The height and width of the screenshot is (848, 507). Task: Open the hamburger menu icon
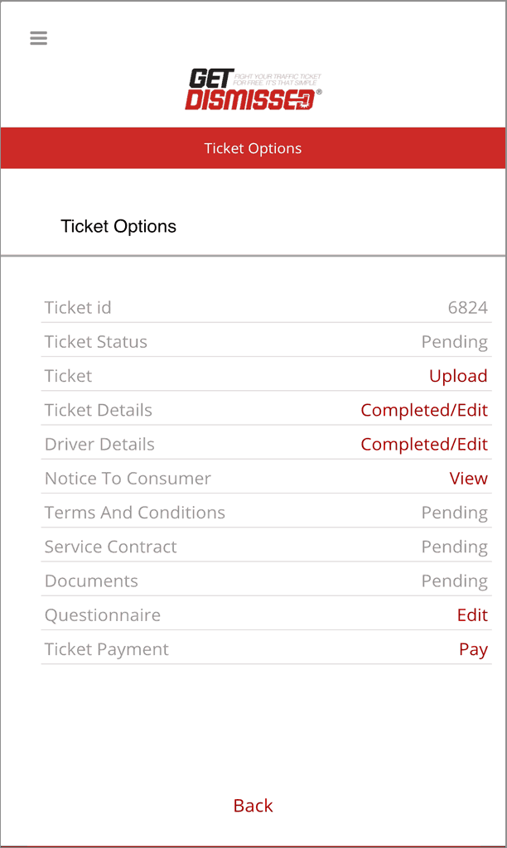click(38, 38)
